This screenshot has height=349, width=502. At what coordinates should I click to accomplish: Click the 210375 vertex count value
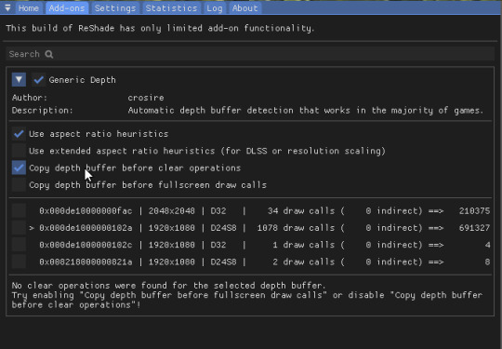pyautogui.click(x=474, y=211)
